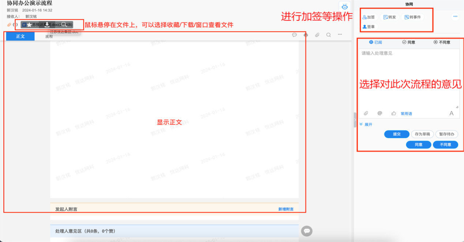The image size is (464, 242).
Task: Switch to the 正文 tab
Action: click(20, 36)
